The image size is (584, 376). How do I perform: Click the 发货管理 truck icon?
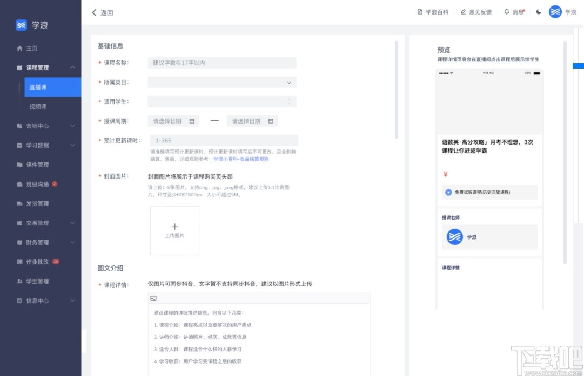(20, 204)
